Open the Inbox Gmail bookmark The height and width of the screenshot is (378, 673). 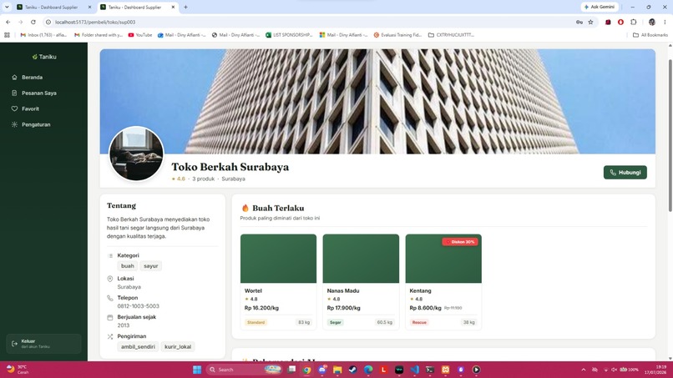click(x=43, y=35)
